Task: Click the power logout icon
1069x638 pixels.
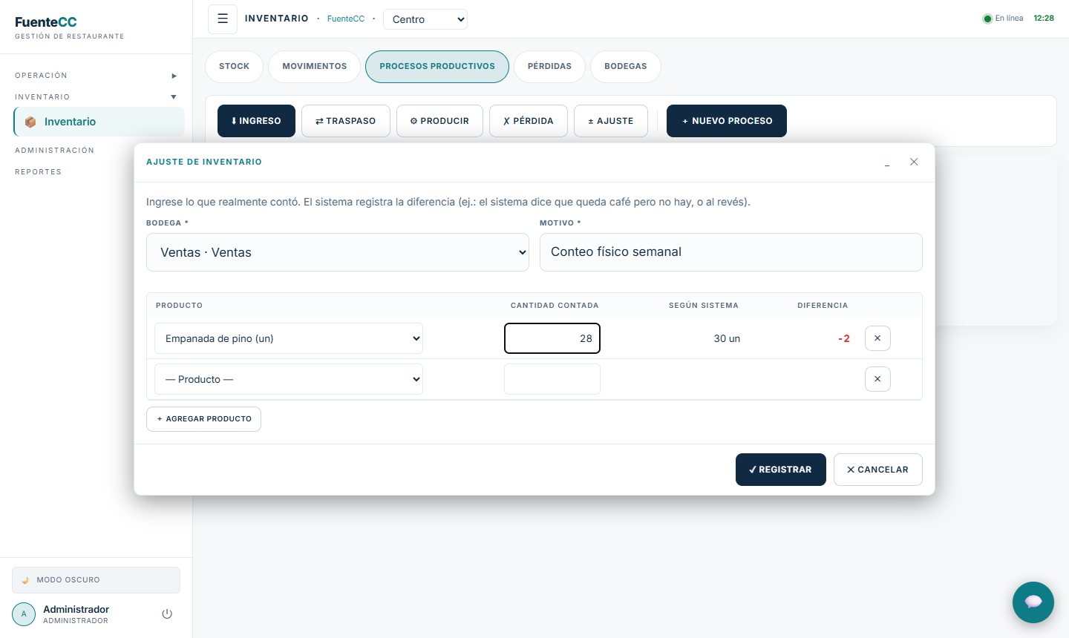Action: tap(167, 614)
